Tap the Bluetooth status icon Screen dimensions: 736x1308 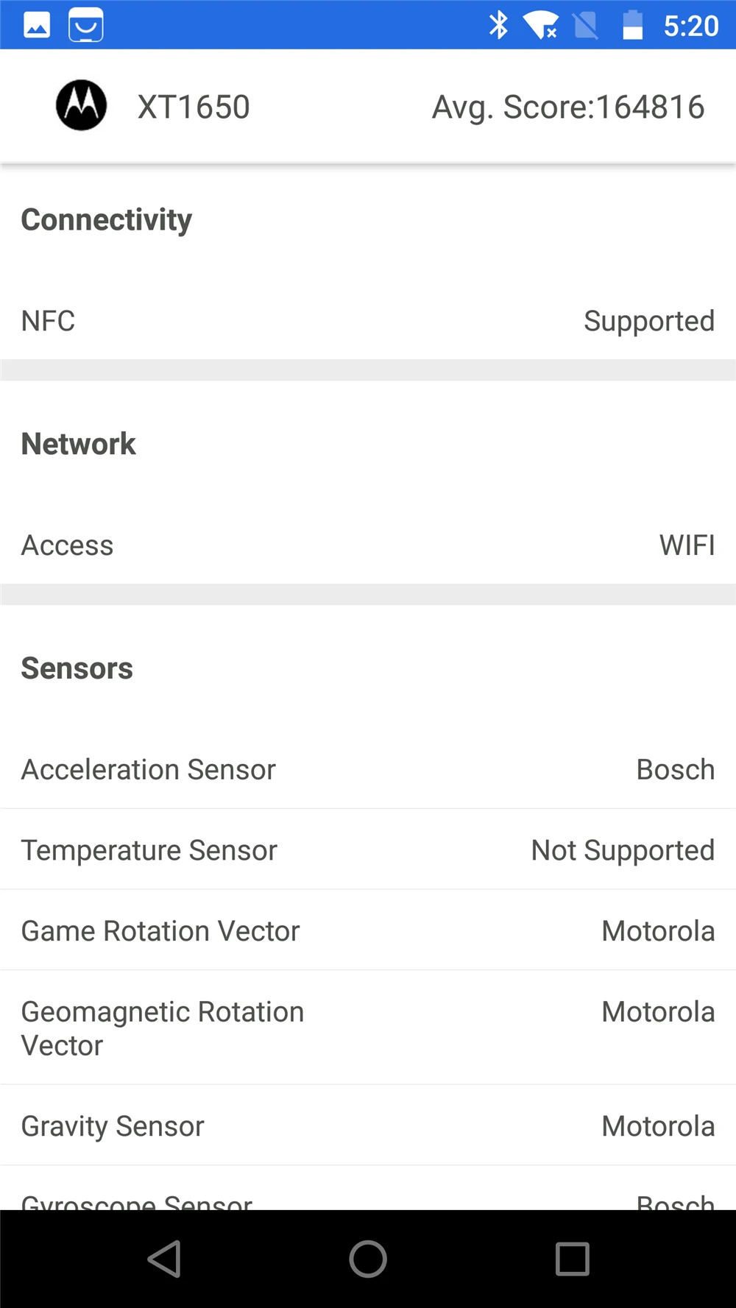(499, 25)
